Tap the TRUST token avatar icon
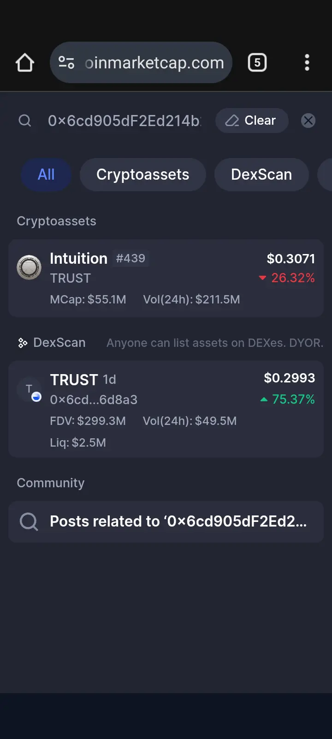The height and width of the screenshot is (739, 332). 29,389
